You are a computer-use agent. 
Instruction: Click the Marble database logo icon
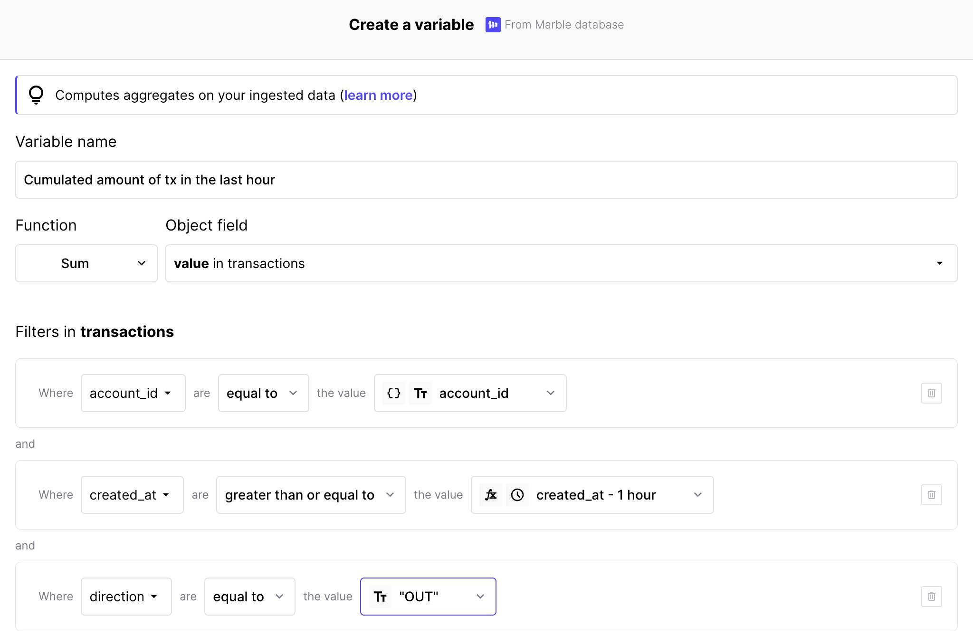tap(493, 25)
